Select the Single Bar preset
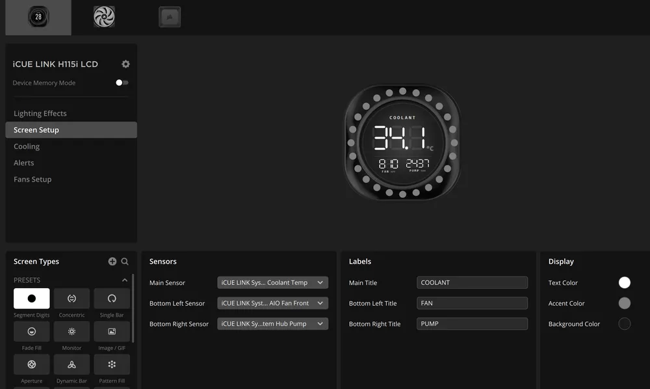 coord(112,299)
